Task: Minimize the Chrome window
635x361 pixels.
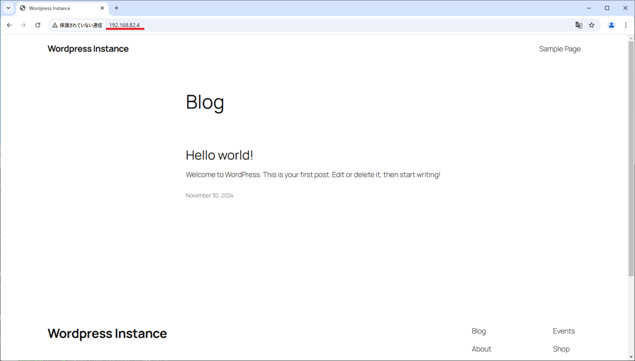Action: (x=589, y=8)
